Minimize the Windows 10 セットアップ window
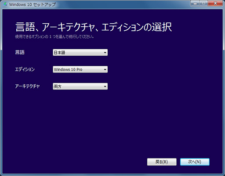 [195, 4]
